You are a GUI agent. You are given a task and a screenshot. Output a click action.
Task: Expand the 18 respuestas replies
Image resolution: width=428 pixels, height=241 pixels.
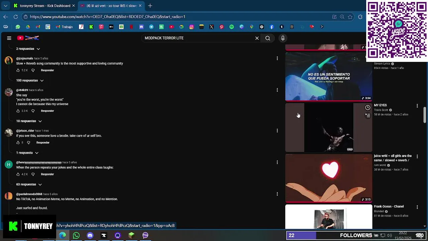[x=29, y=121]
